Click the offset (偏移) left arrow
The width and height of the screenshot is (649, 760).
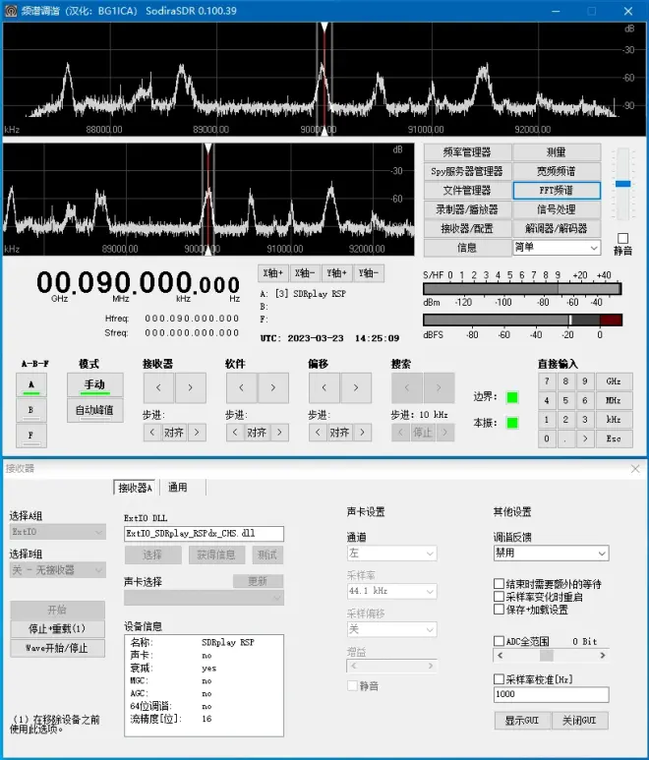coord(322,387)
